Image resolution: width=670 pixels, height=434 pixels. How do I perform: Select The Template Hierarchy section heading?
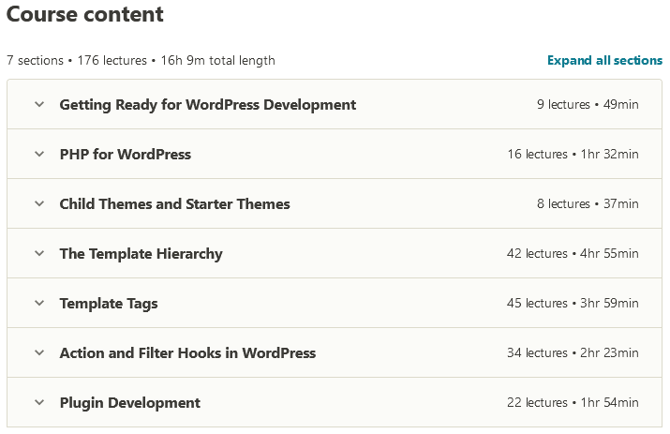point(141,254)
